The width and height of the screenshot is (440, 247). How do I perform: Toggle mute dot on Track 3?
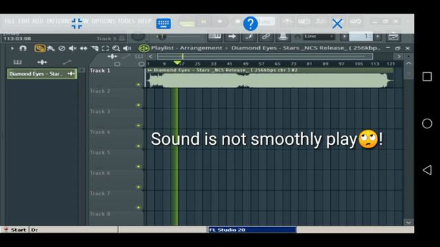138,126
